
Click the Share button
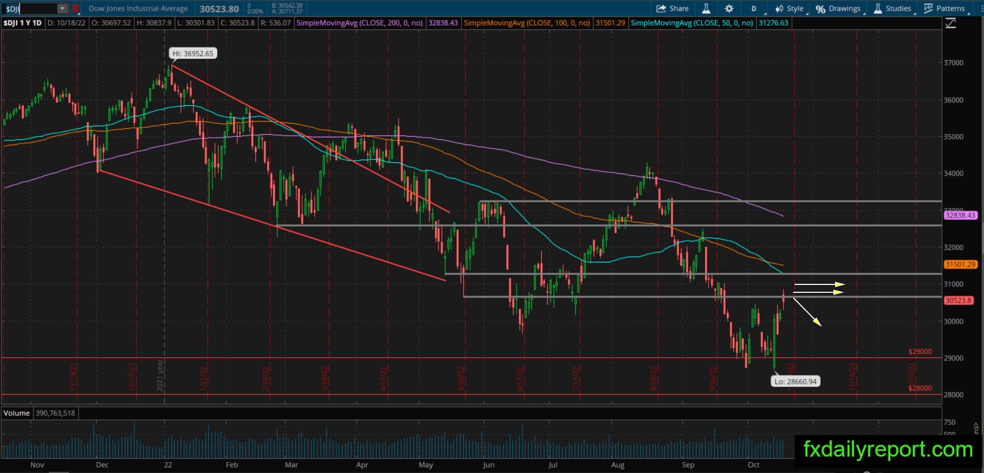672,8
